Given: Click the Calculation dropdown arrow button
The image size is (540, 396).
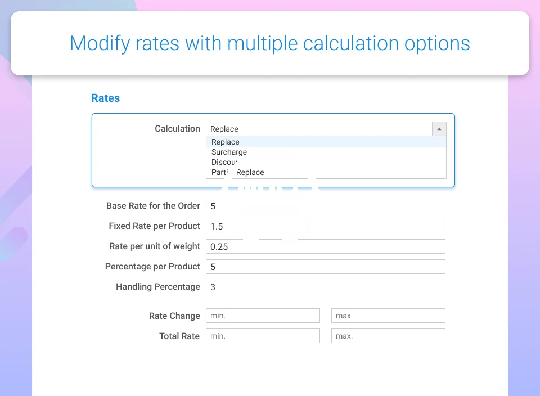Looking at the screenshot, I should 439,129.
